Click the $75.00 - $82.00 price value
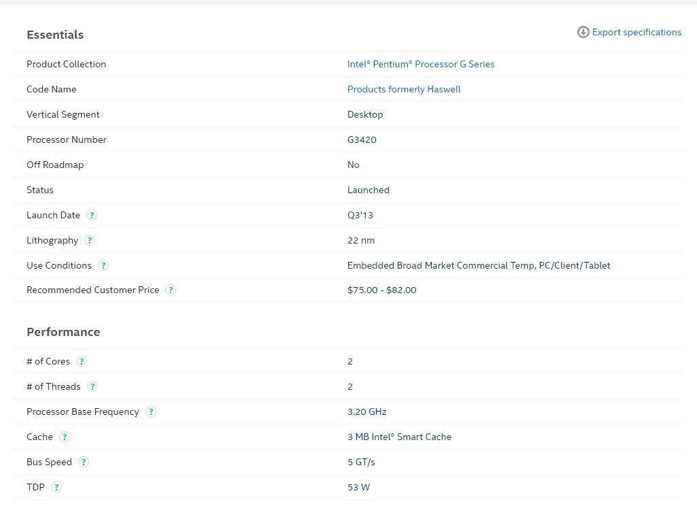 pos(382,290)
